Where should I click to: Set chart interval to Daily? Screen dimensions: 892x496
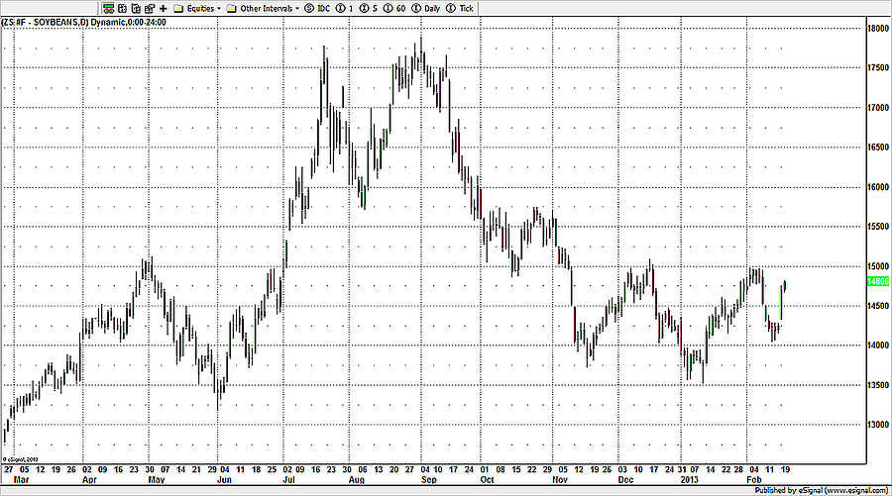[x=431, y=8]
